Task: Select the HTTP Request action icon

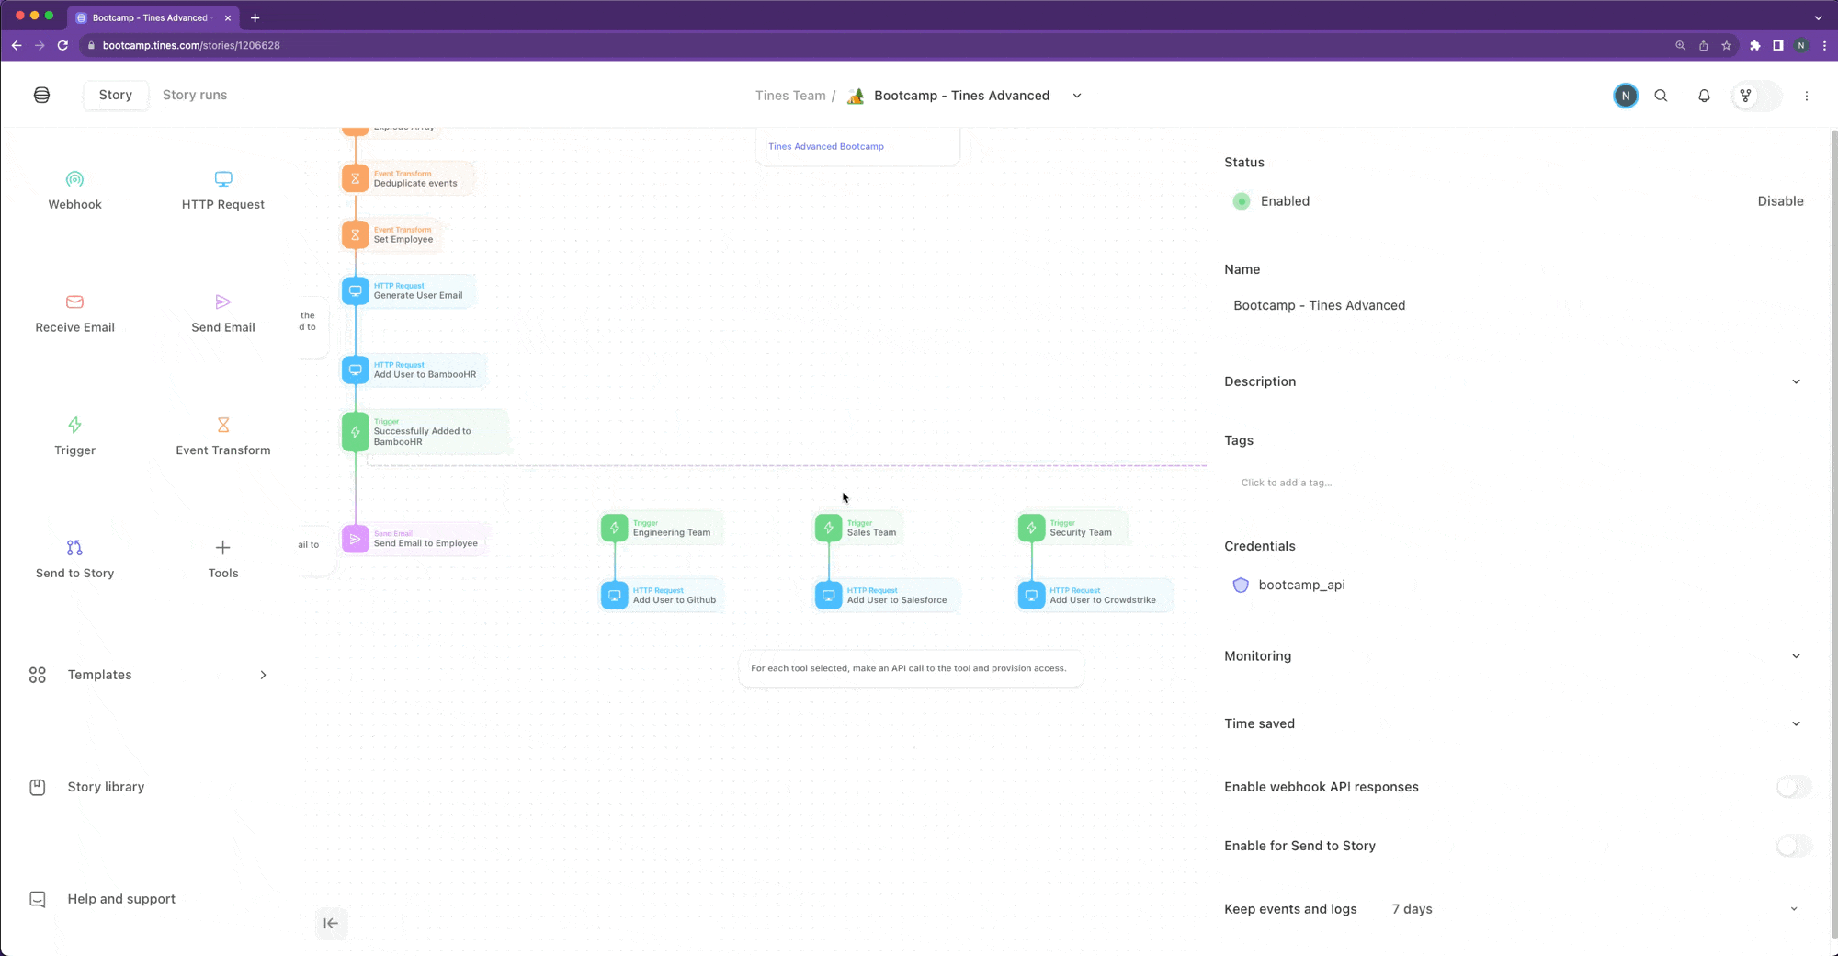Action: click(223, 179)
